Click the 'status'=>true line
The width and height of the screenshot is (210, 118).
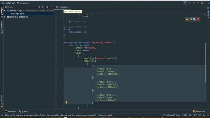82,50
